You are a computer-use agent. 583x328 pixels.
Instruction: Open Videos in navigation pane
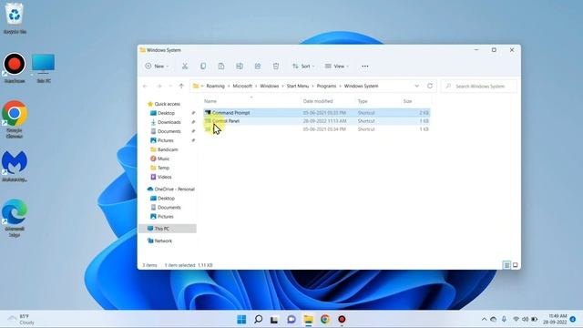161,177
